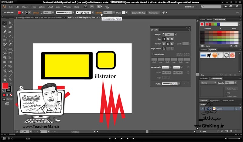Open the fill color dropdown arrow in control bar

point(22,13)
